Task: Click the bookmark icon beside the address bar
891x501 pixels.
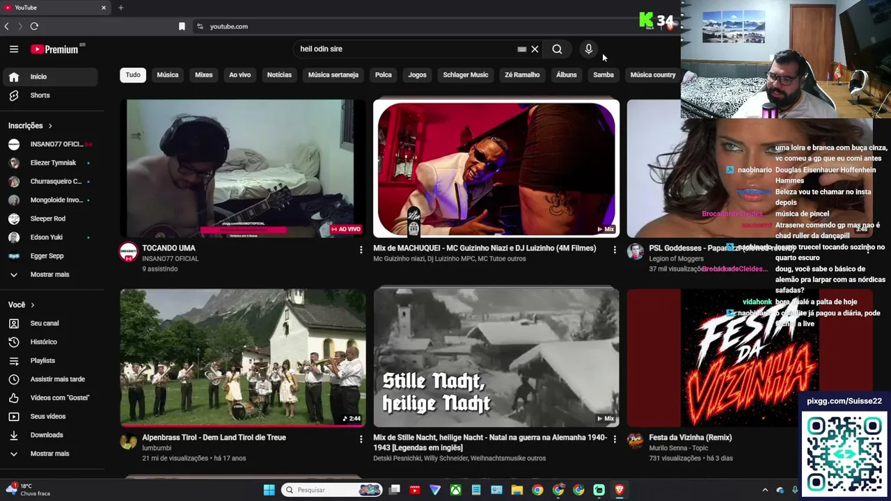Action: tap(182, 26)
